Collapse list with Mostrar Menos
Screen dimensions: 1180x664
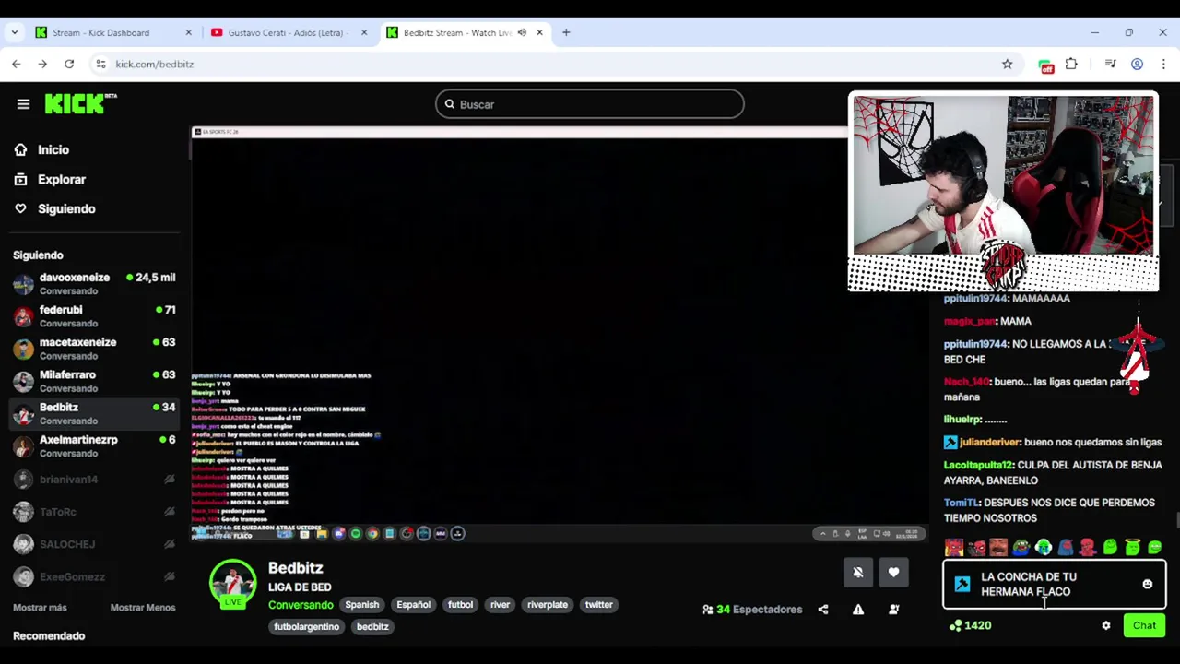pyautogui.click(x=143, y=608)
